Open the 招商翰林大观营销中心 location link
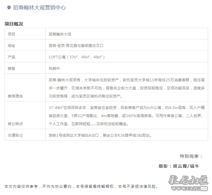Image resolution: width=212 pixels, height=195 pixels. click(39, 8)
